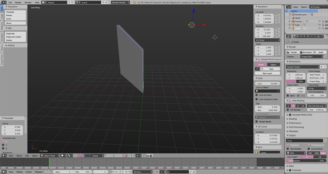The width and height of the screenshot is (328, 174).
Task: Click the Mirror button
Action: coord(16,23)
